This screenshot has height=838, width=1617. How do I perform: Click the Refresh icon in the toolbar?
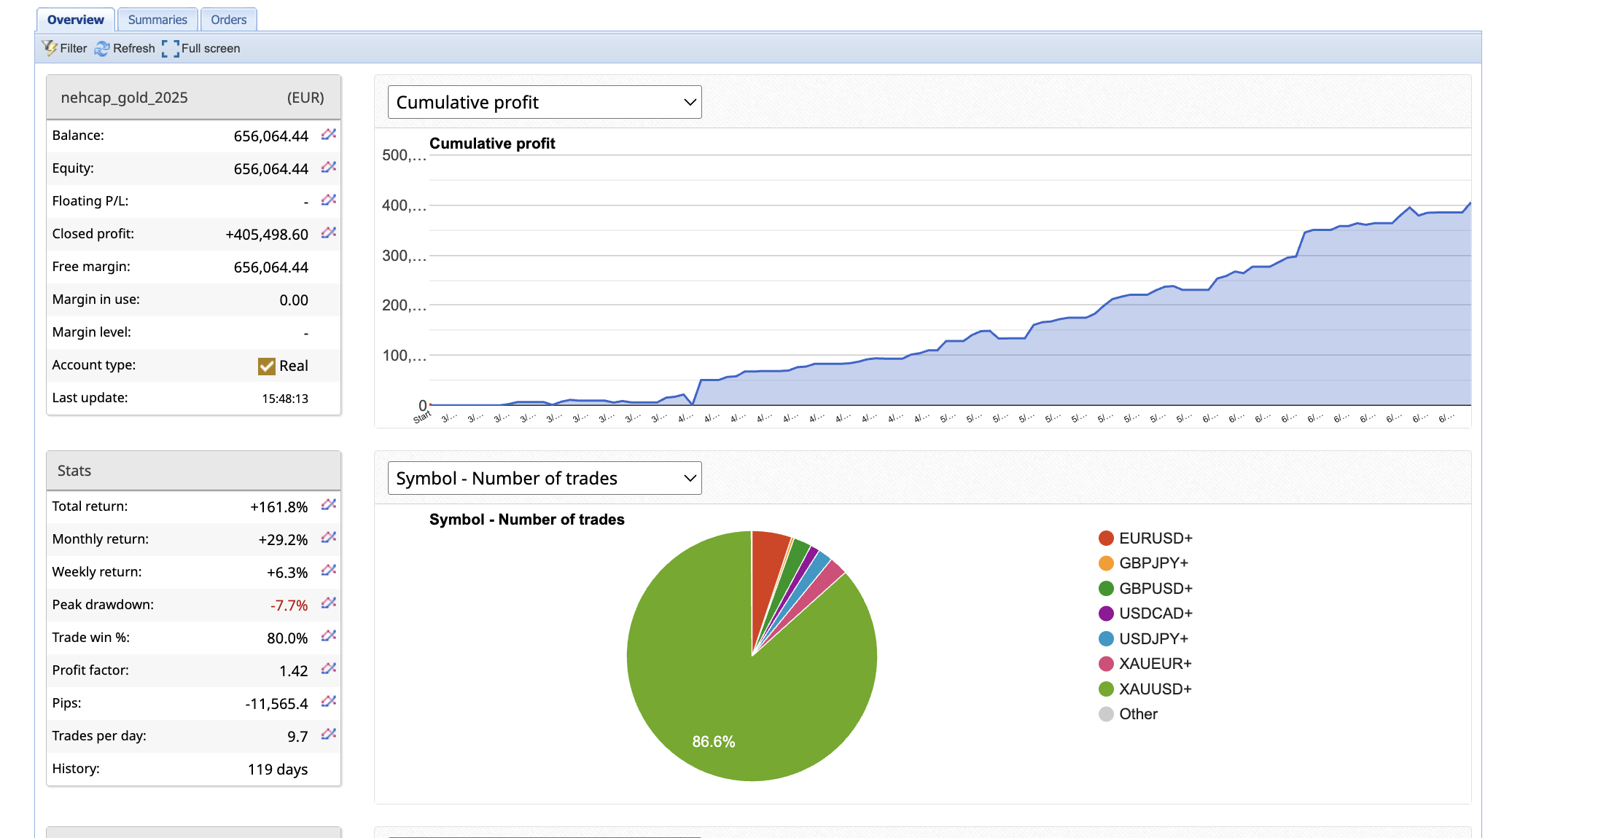(x=102, y=48)
